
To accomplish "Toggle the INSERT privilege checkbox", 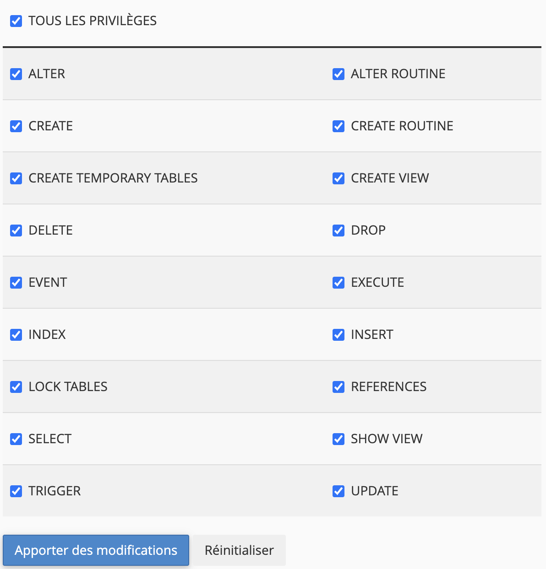I will [339, 335].
